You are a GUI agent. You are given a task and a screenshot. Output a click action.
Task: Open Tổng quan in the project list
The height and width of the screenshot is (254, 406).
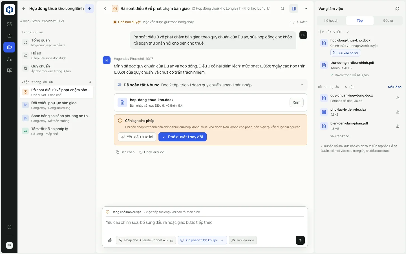tap(56, 43)
